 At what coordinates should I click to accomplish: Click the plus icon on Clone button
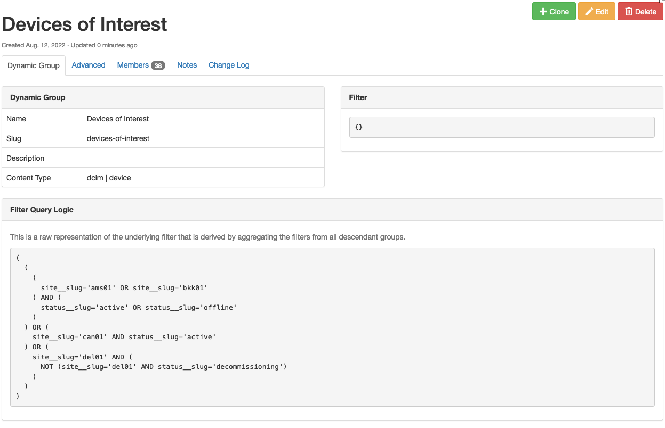pos(543,12)
